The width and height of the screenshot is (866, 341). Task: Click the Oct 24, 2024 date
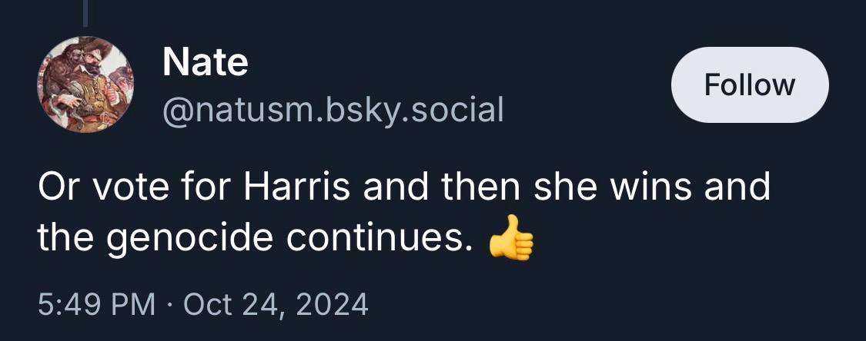(276, 304)
